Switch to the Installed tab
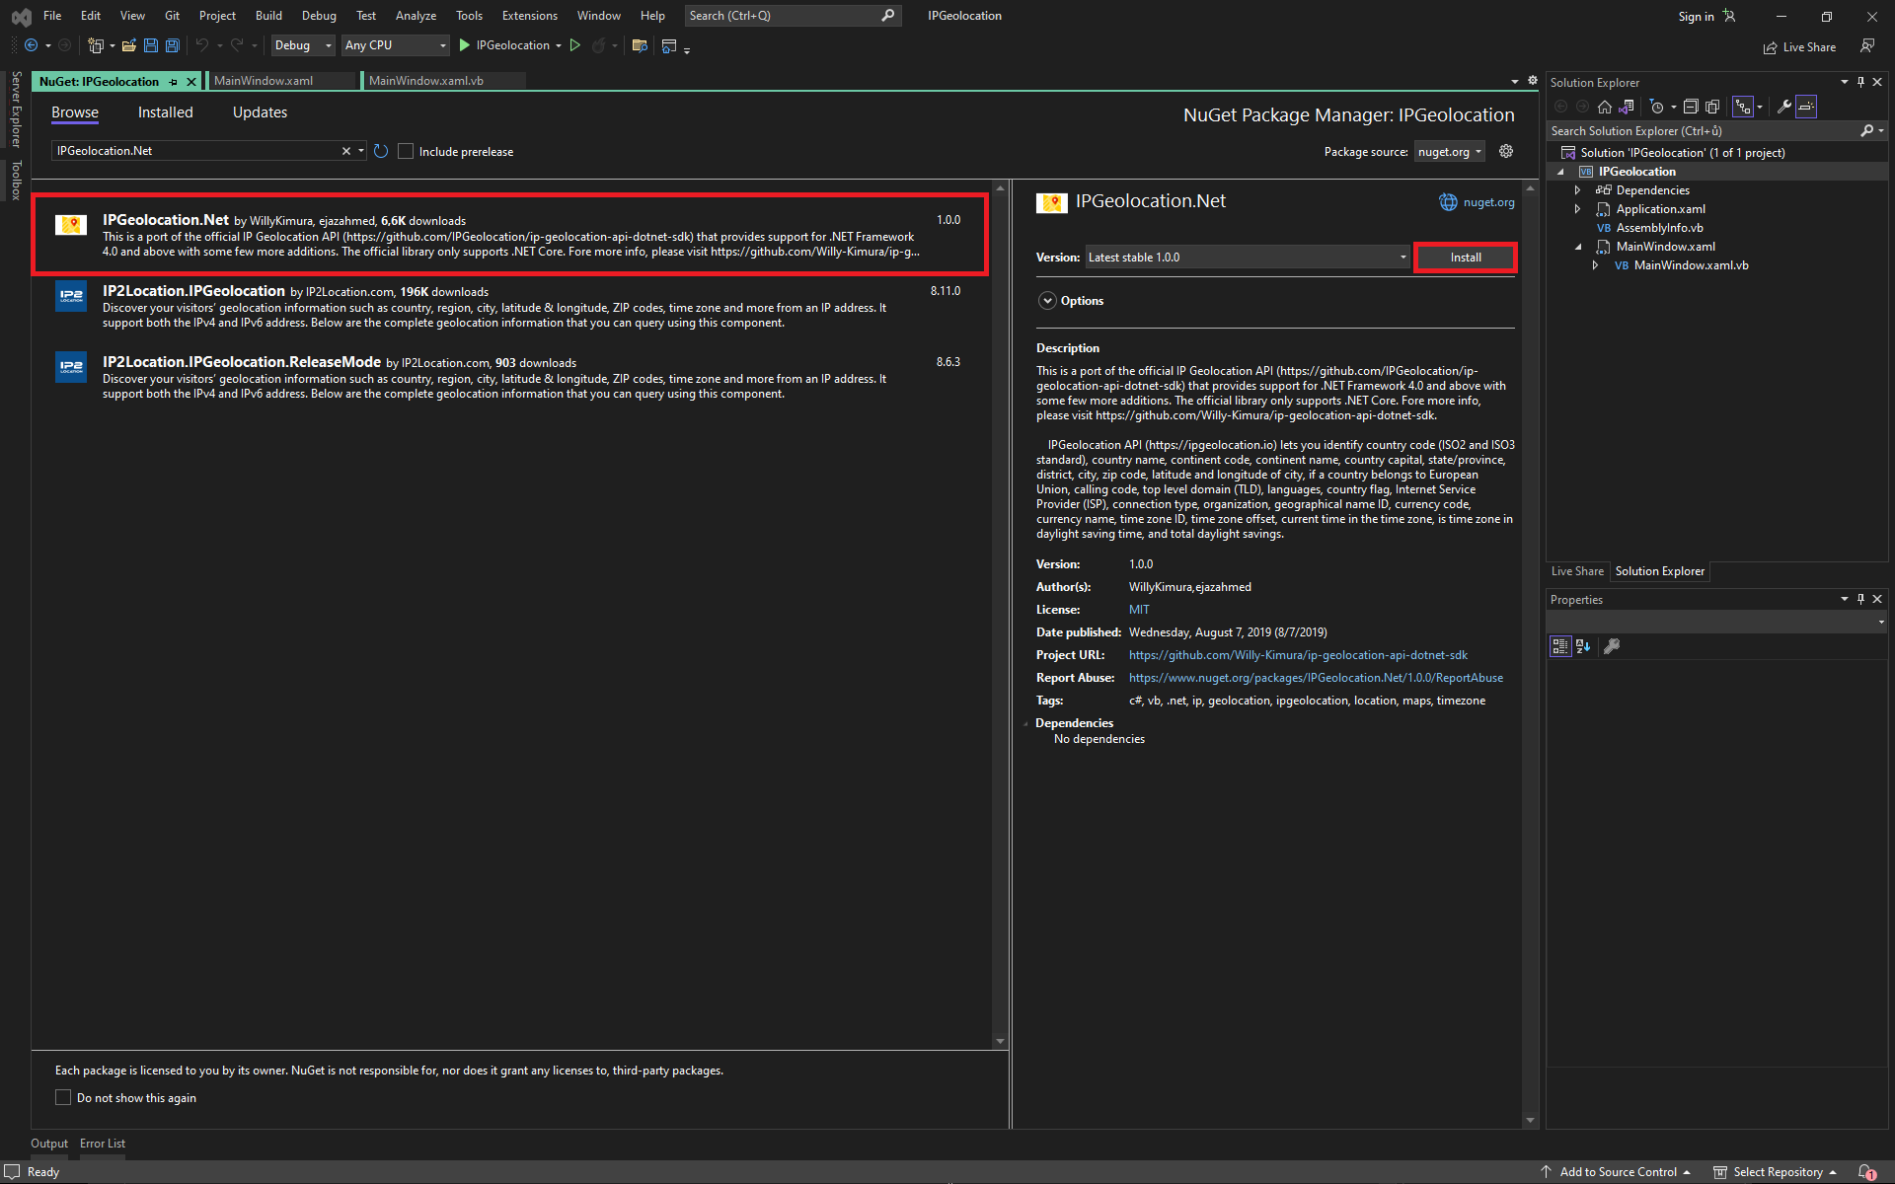The image size is (1895, 1184). click(165, 112)
